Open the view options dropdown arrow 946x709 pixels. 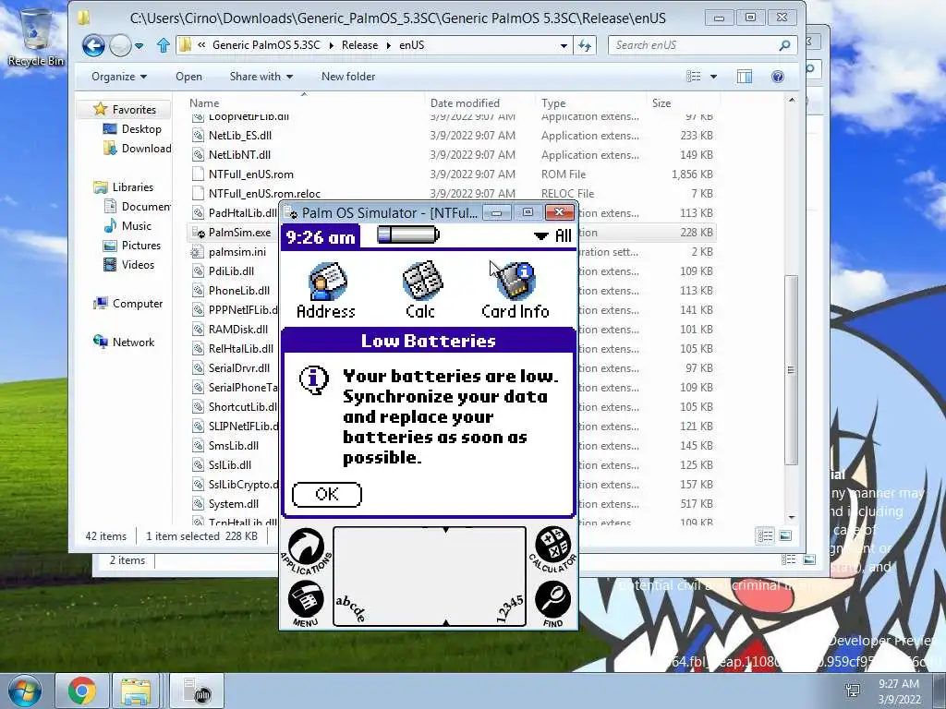[x=714, y=77]
